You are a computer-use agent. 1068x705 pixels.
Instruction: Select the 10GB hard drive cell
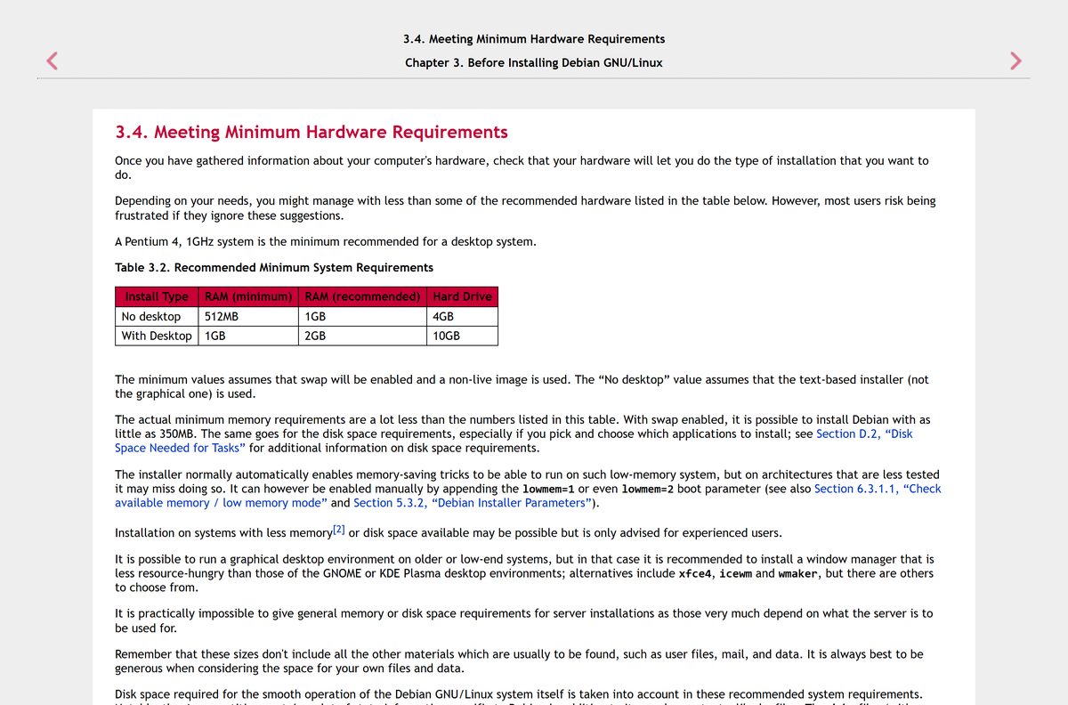click(x=462, y=336)
